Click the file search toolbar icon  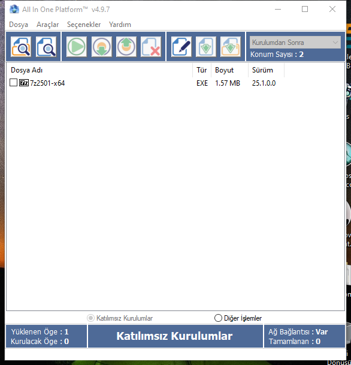[46, 47]
